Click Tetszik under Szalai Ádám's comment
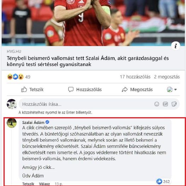 click(x=28, y=184)
